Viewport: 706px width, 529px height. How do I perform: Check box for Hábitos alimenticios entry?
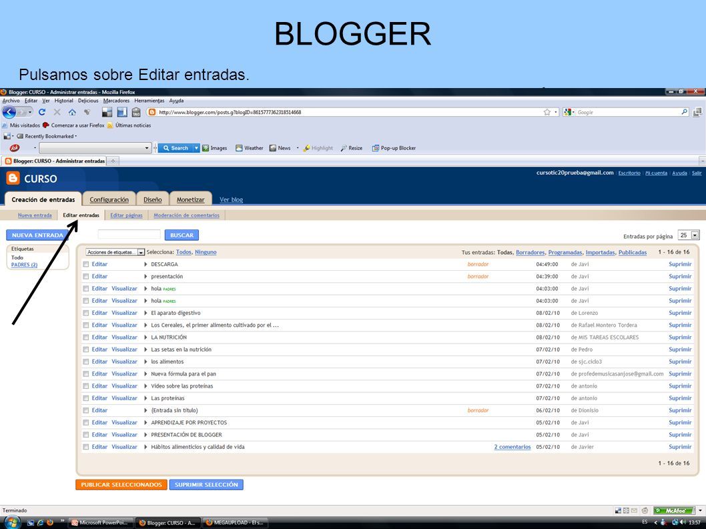click(x=85, y=446)
